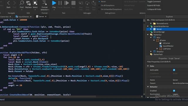Click the horizontal scrollbar right arrow

[142, 97]
